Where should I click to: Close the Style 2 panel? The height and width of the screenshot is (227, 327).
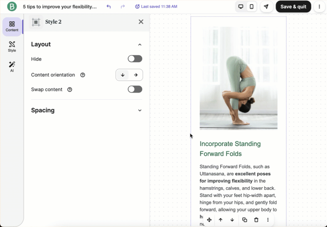141,22
